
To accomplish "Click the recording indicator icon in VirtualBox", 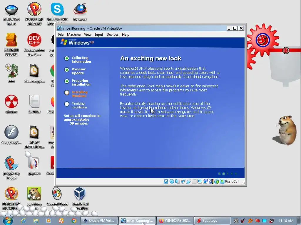I will (x=205, y=181).
